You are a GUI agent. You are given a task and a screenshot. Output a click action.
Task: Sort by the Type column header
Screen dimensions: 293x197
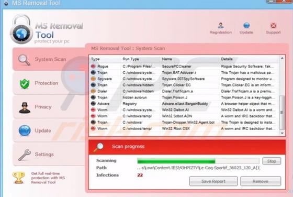[x=95, y=59]
